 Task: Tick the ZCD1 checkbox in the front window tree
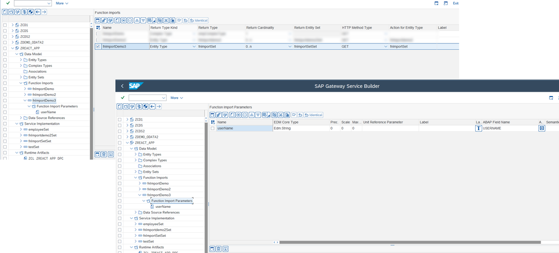(119, 120)
